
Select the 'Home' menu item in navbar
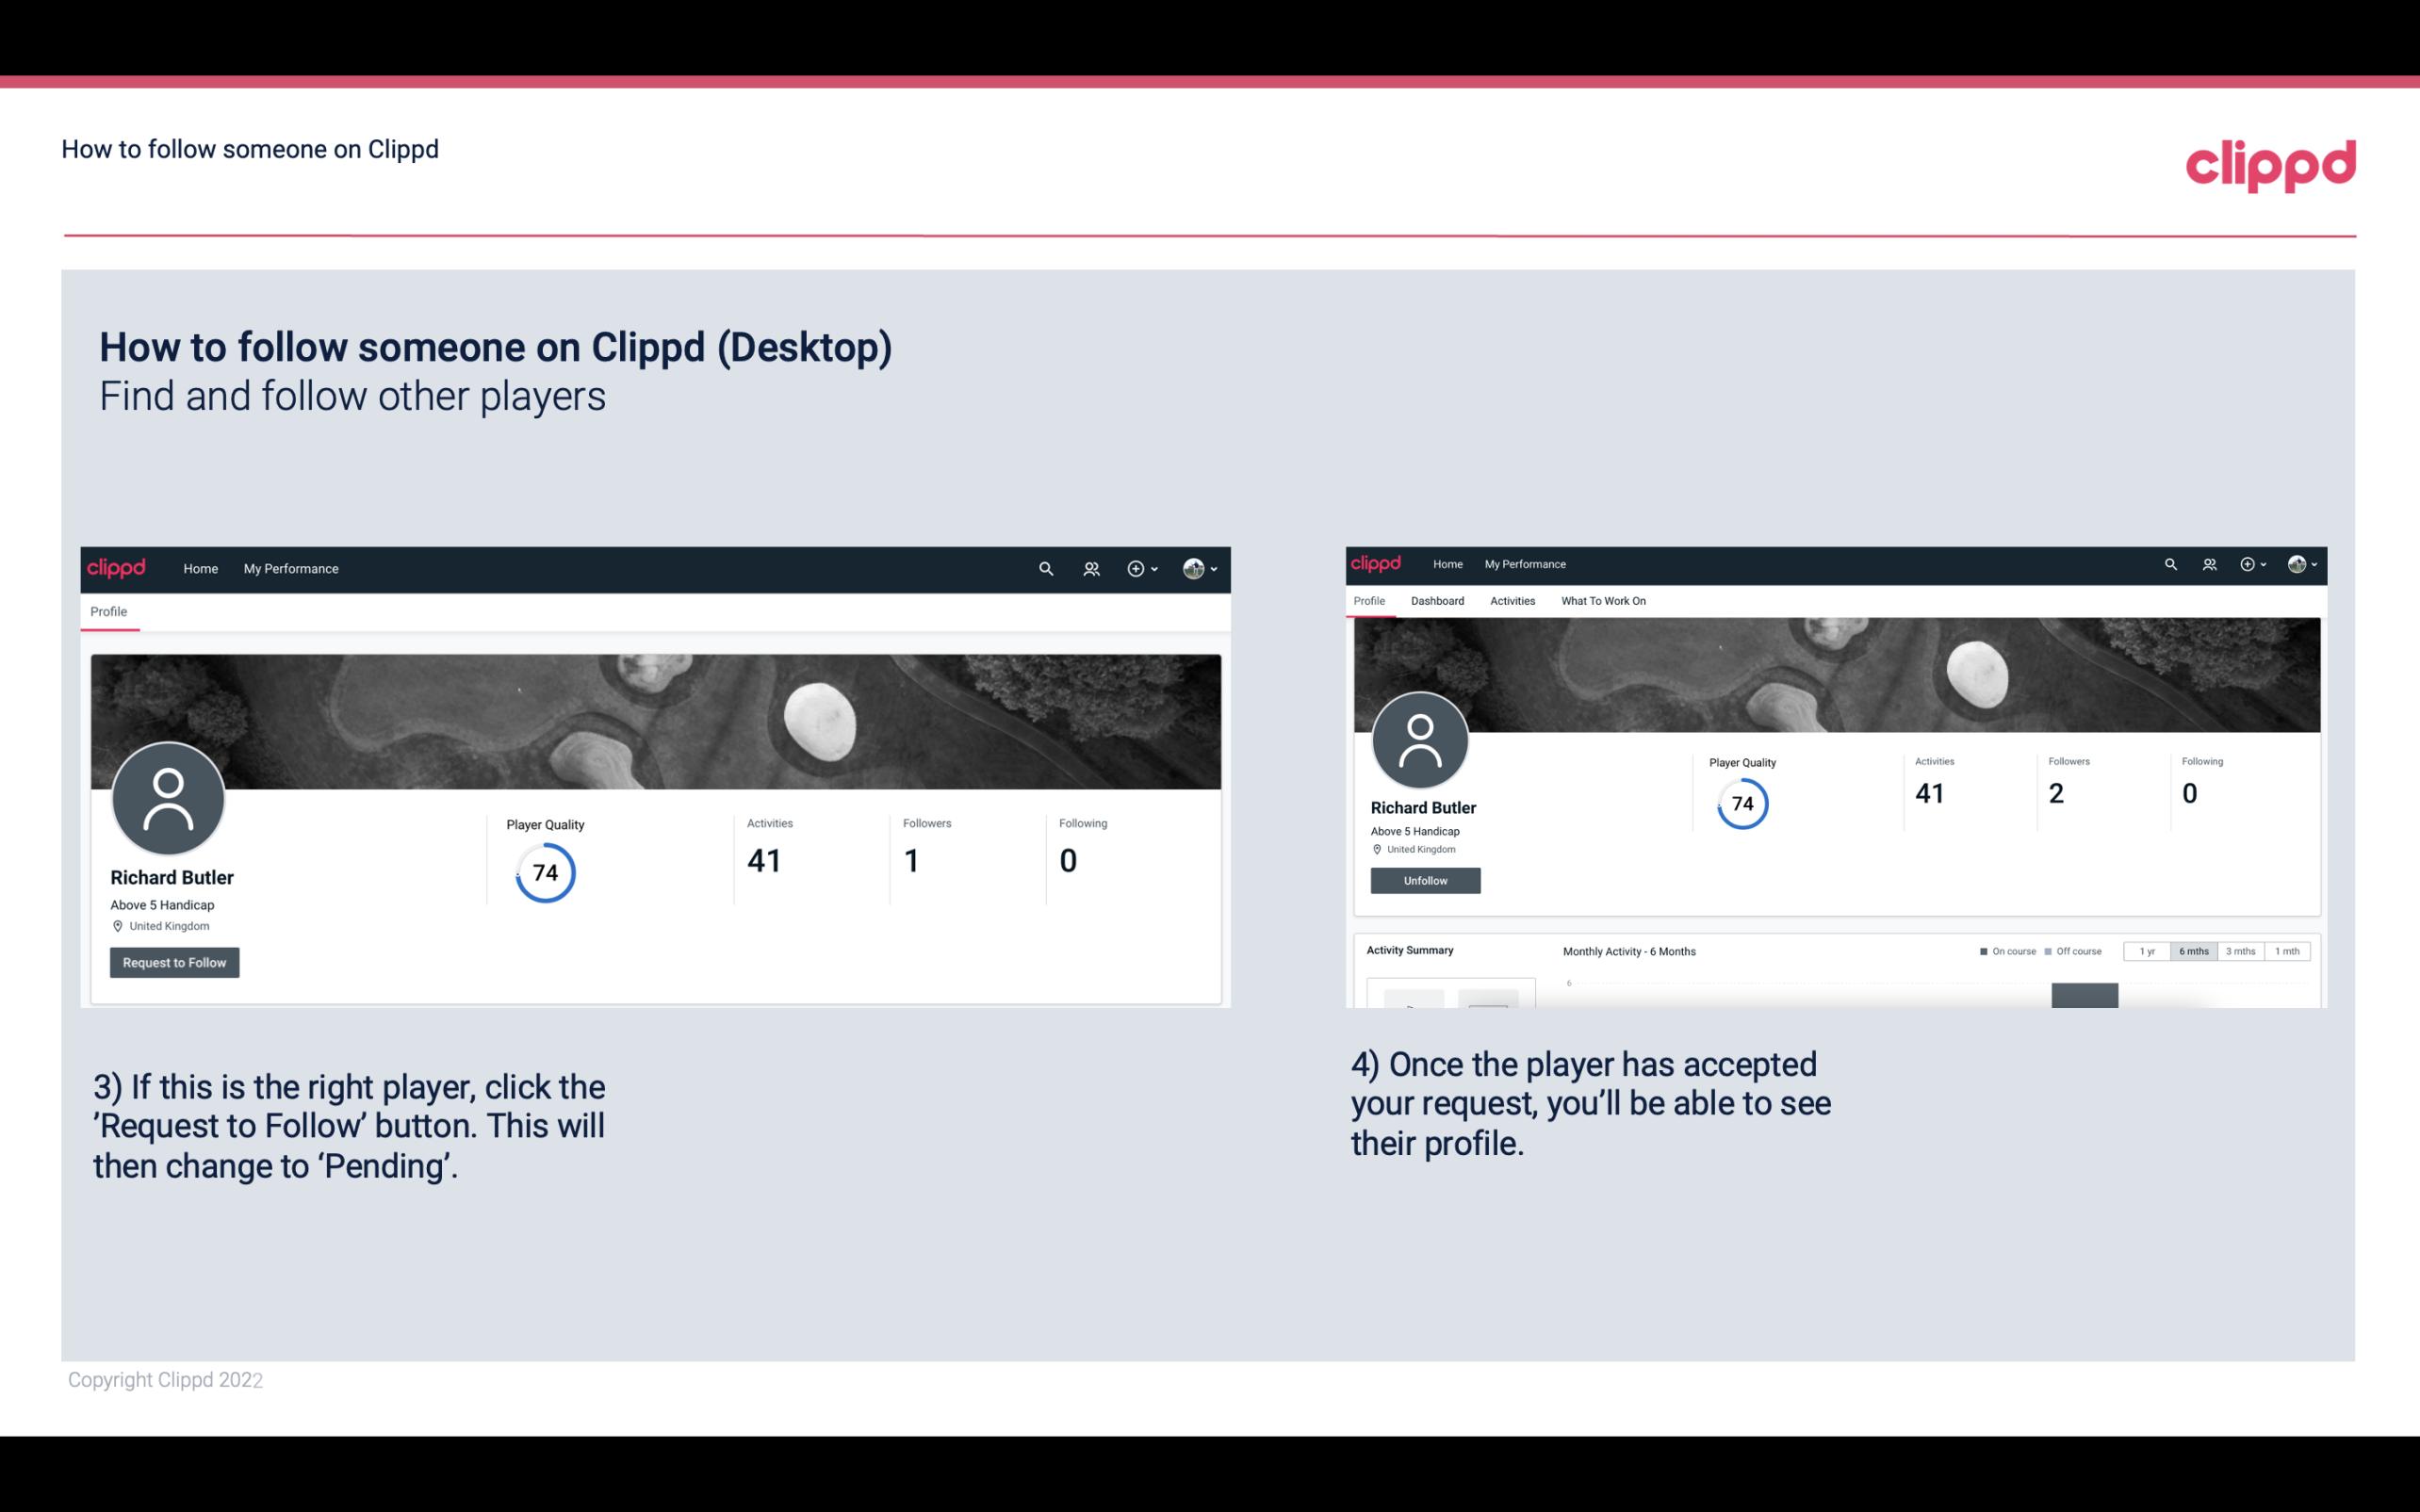coord(199,568)
